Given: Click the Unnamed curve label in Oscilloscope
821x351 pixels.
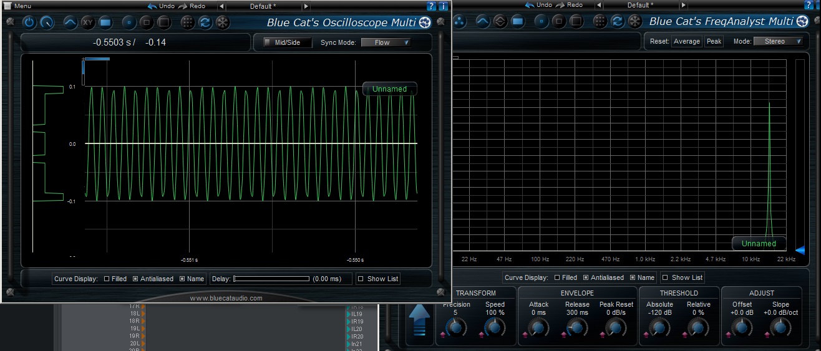Looking at the screenshot, I should tap(389, 89).
